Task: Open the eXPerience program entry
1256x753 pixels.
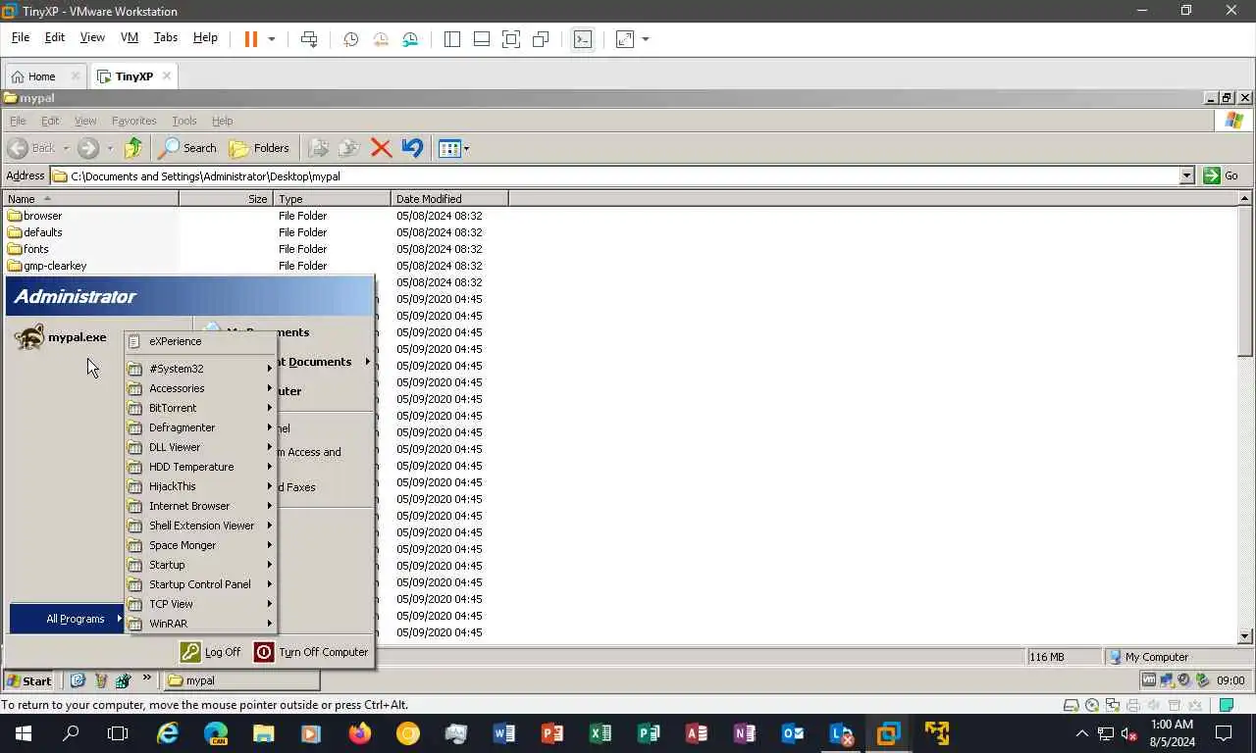Action: point(201,341)
